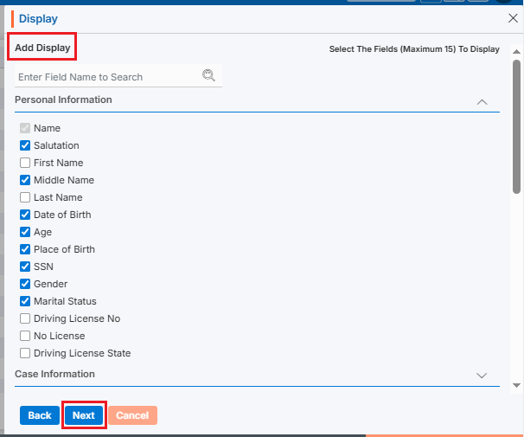524x437 pixels.
Task: Check the Driving License State checkbox
Action: [x=25, y=353]
